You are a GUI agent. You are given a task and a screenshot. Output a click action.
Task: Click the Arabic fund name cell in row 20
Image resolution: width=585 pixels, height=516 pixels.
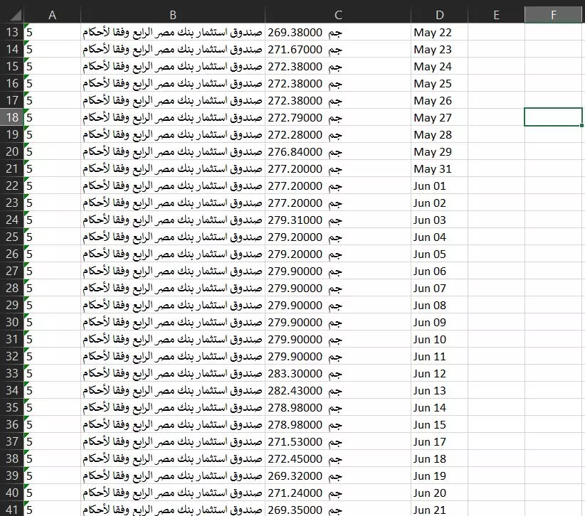click(x=173, y=151)
